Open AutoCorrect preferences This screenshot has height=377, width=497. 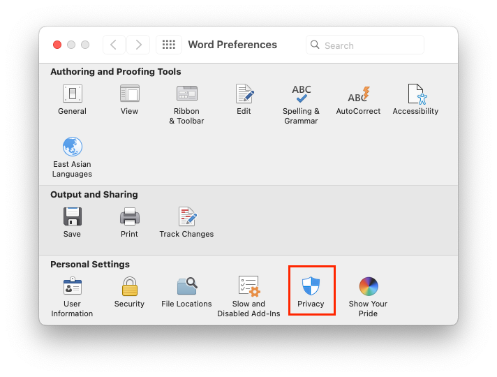pyautogui.click(x=358, y=100)
